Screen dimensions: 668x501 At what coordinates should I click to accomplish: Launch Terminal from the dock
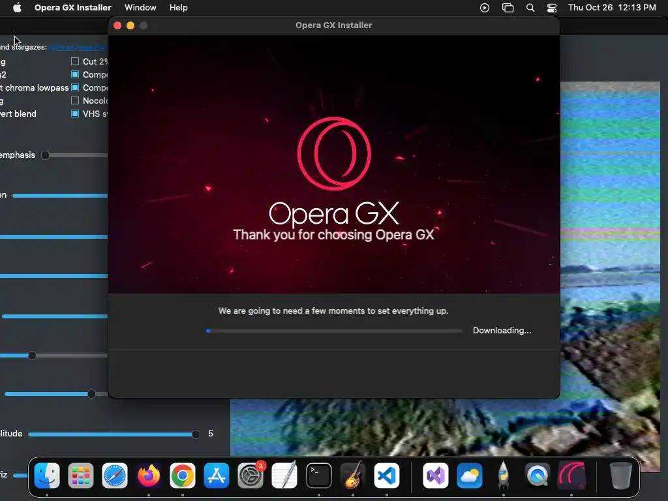(318, 476)
